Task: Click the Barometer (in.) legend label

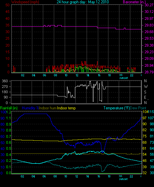Action: click(134, 2)
